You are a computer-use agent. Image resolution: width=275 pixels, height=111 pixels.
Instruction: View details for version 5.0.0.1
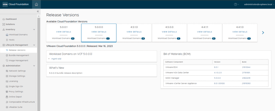(x=63, y=32)
